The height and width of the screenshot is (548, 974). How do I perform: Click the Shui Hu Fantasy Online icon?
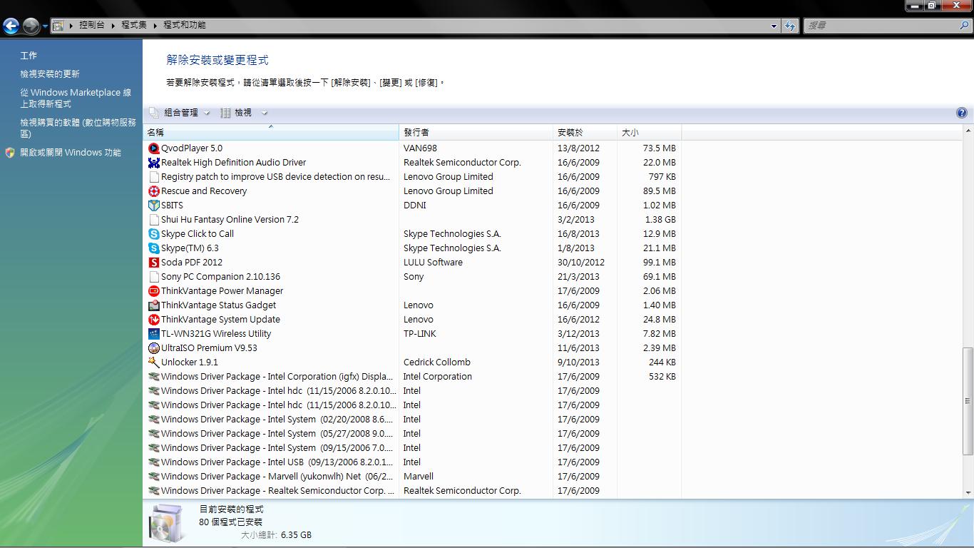pyautogui.click(x=153, y=220)
